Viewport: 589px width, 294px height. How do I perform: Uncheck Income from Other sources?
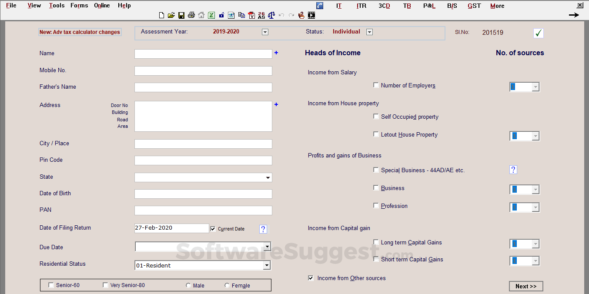pyautogui.click(x=311, y=278)
